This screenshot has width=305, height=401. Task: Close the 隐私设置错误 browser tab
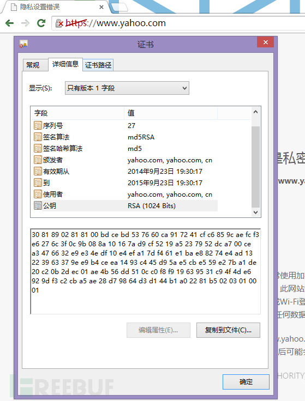pos(101,7)
